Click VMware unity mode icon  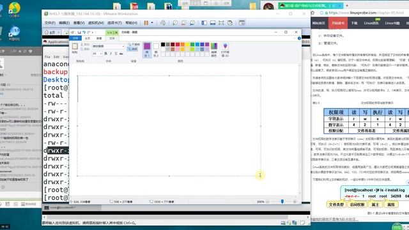tap(230, 23)
